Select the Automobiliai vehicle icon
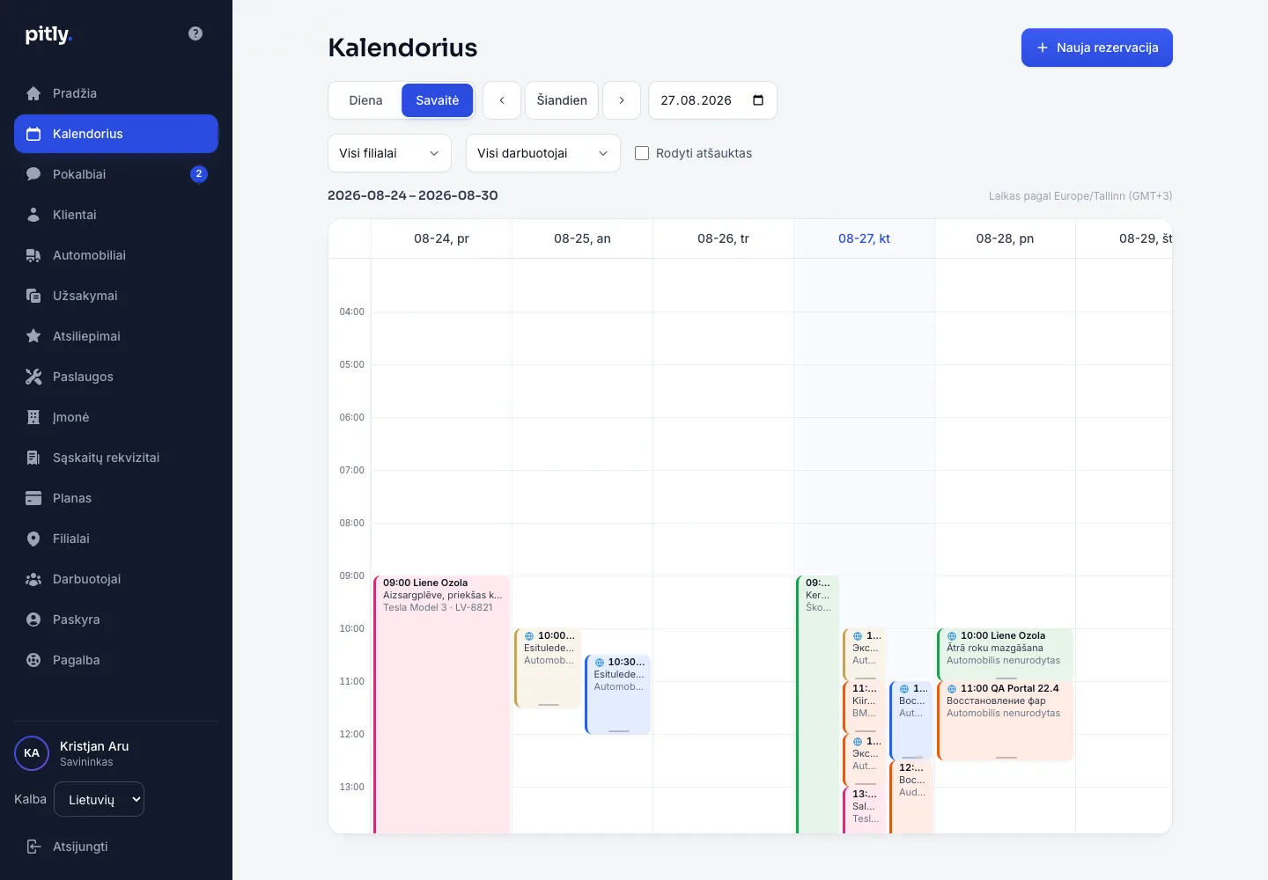1268x880 pixels. [x=33, y=255]
